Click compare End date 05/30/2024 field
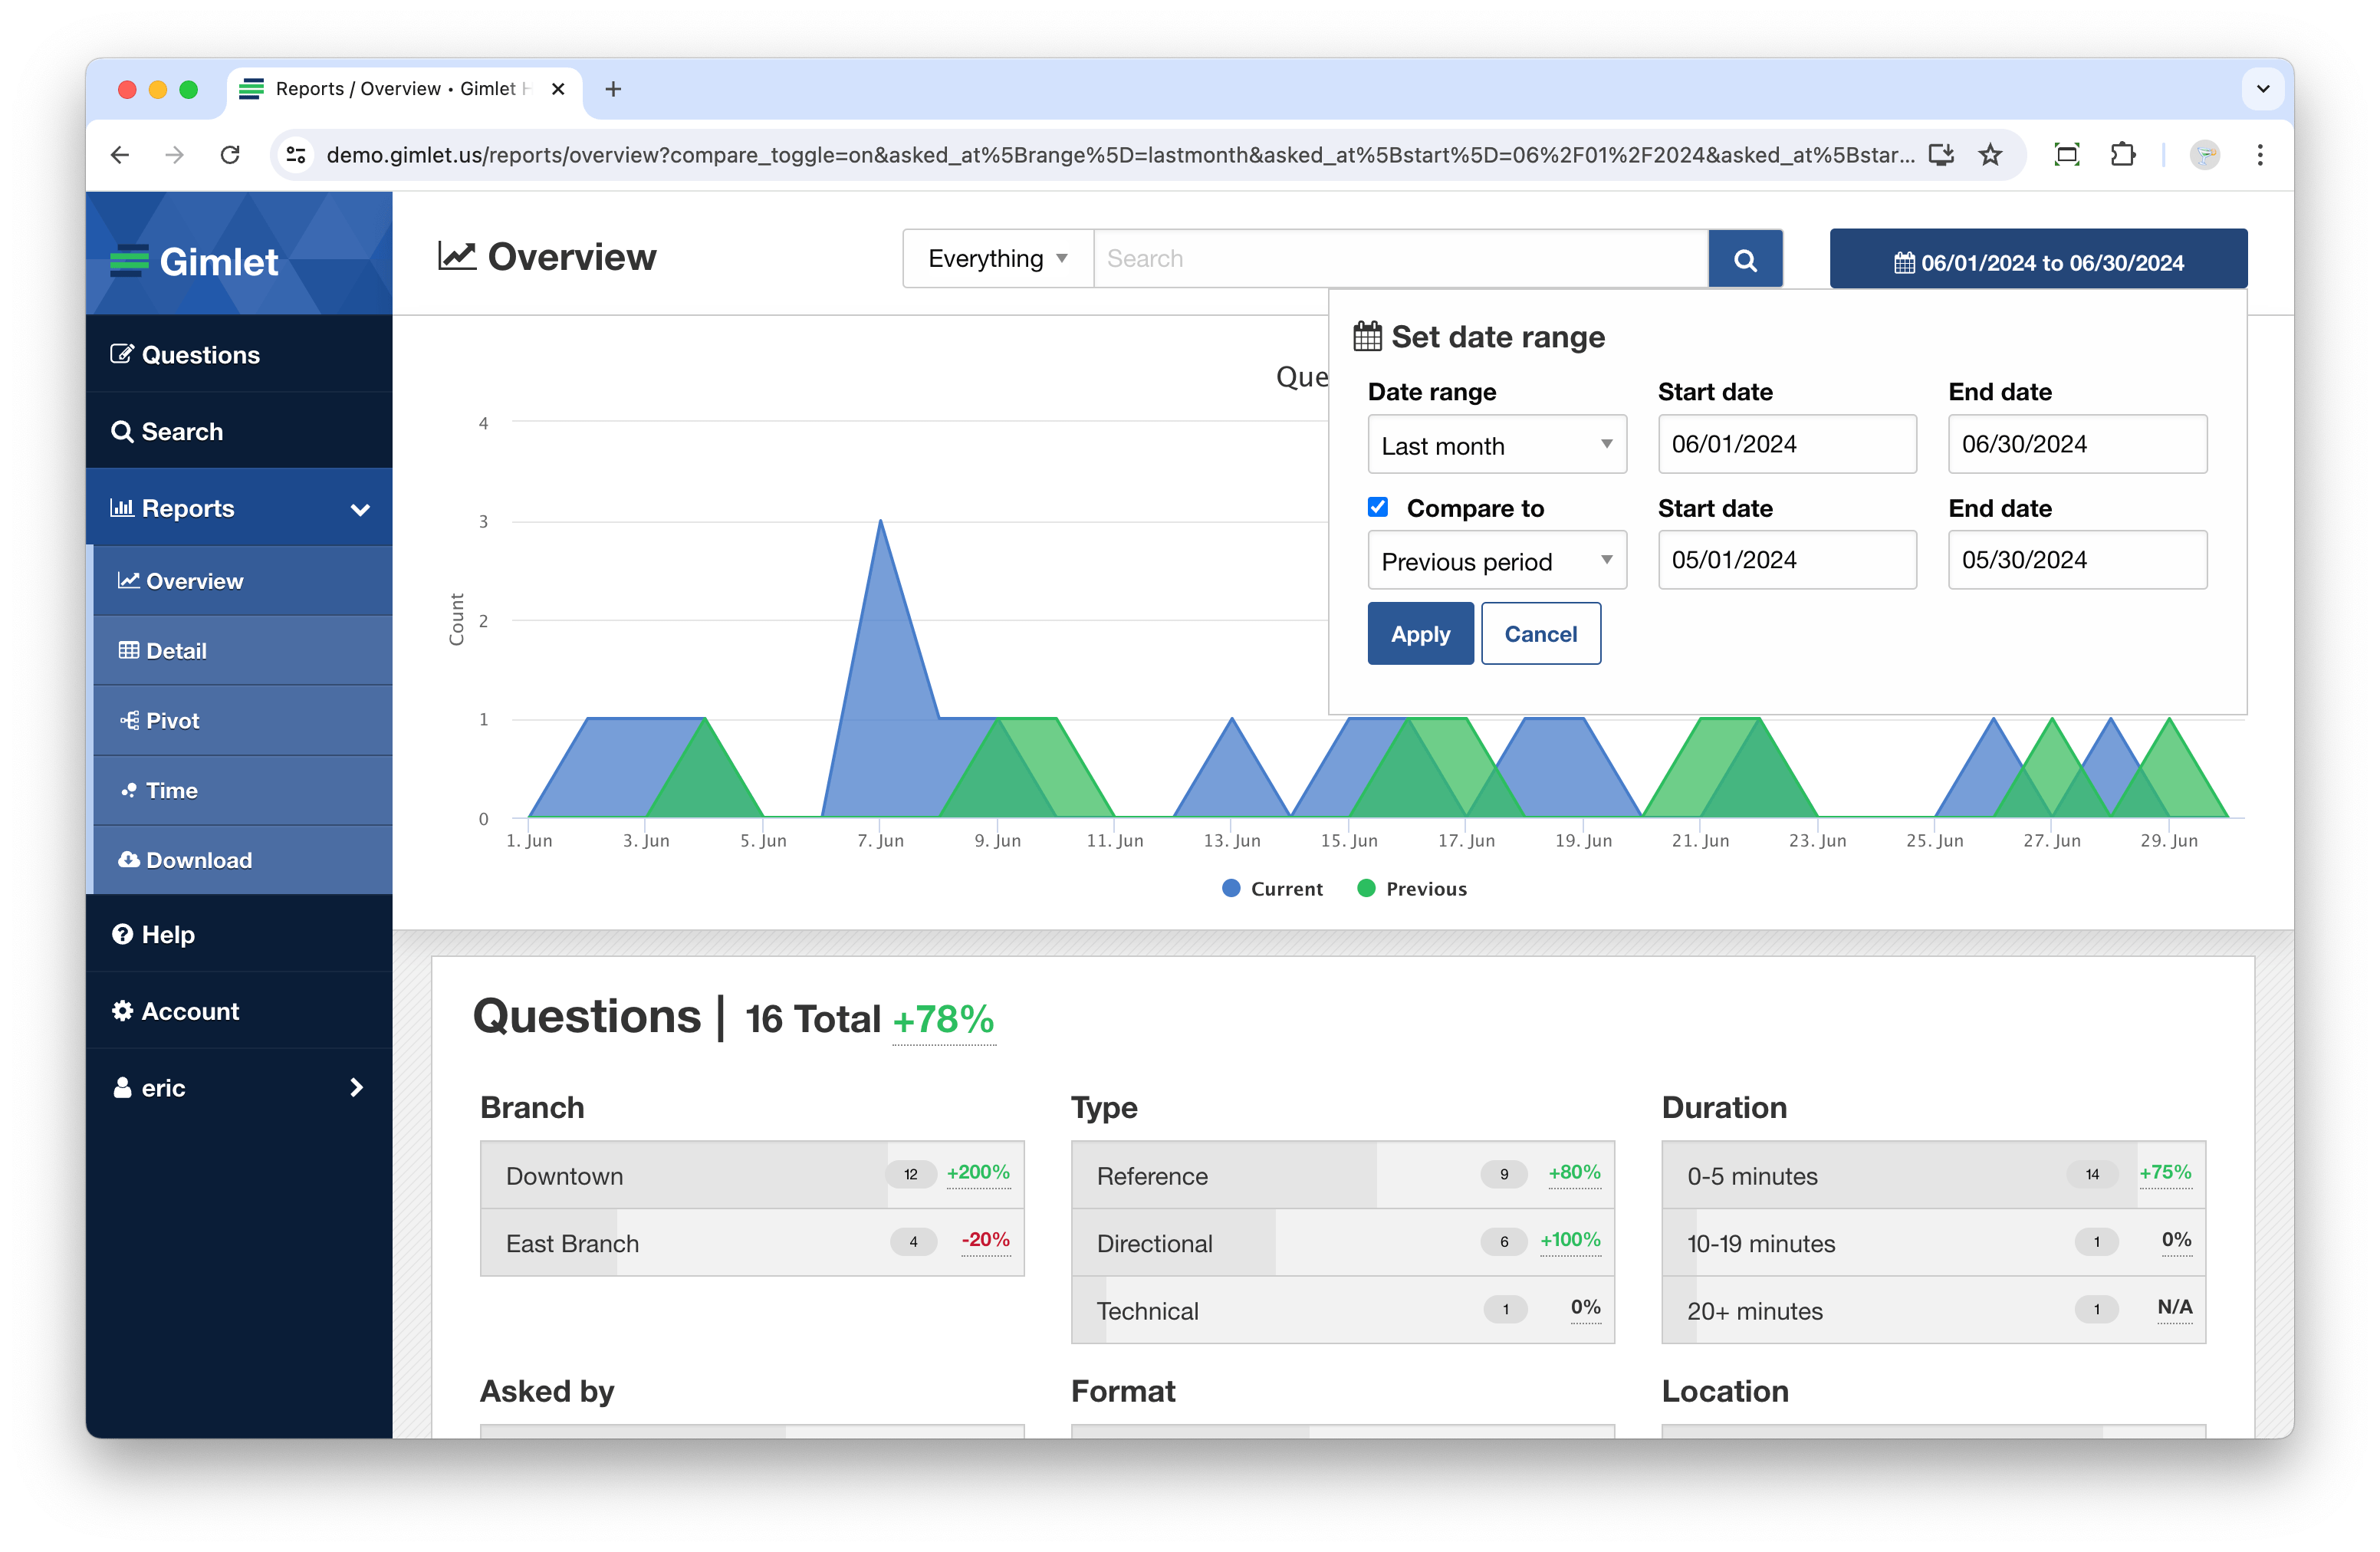The image size is (2380, 1552). 2077,560
